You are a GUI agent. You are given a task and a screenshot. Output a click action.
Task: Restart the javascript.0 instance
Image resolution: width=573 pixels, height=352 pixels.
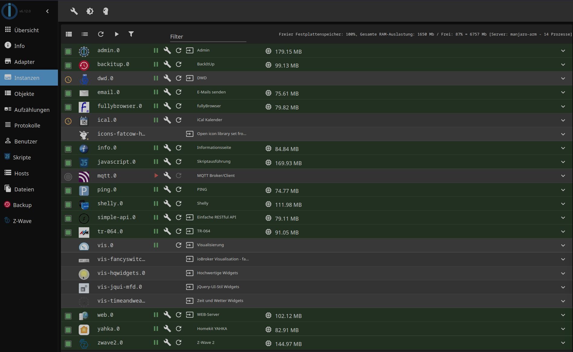tap(179, 162)
